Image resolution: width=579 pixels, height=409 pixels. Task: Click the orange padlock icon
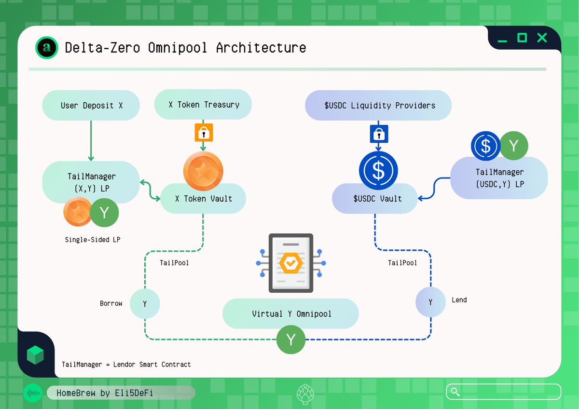203,132
